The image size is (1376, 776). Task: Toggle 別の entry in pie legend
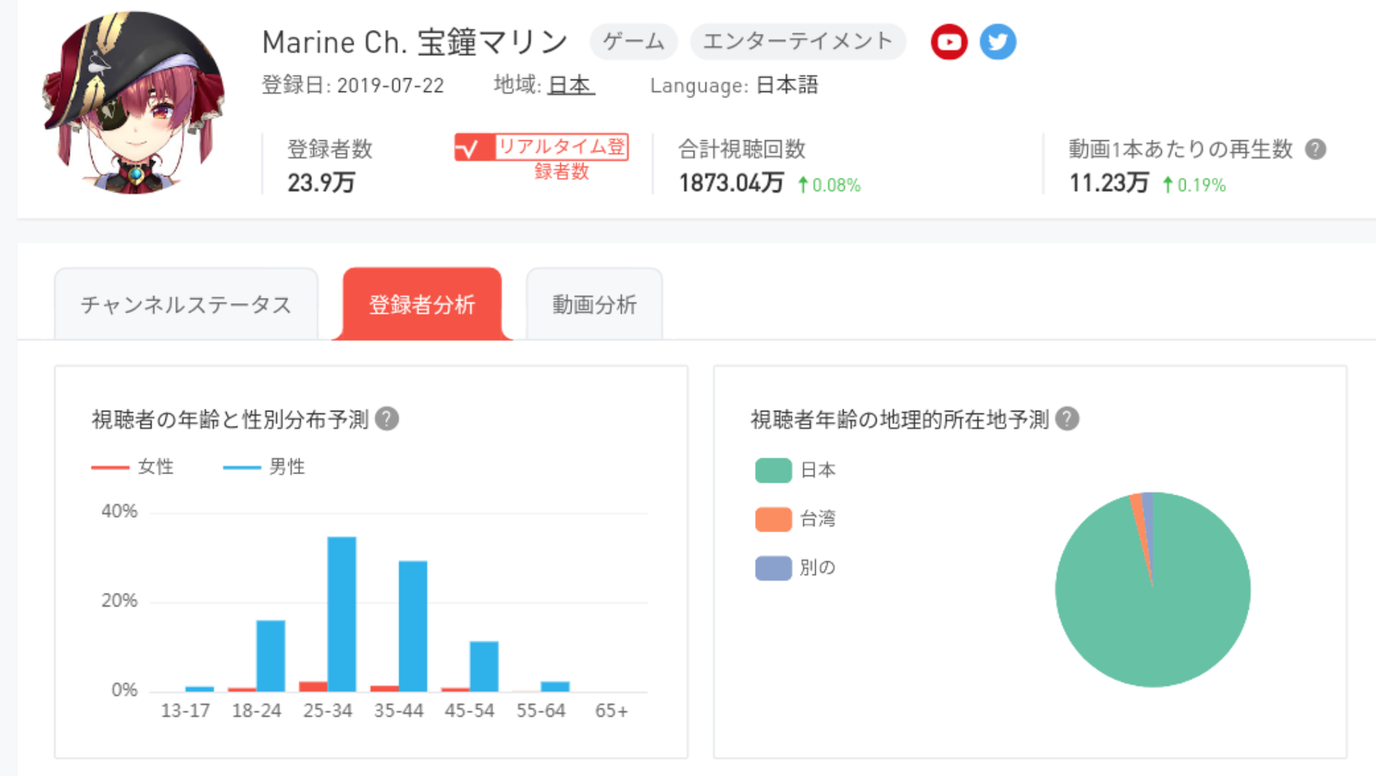[x=795, y=568]
